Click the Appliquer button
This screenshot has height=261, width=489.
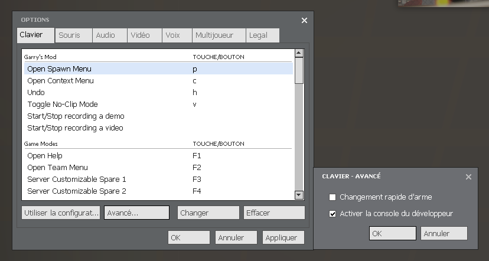pyautogui.click(x=283, y=237)
